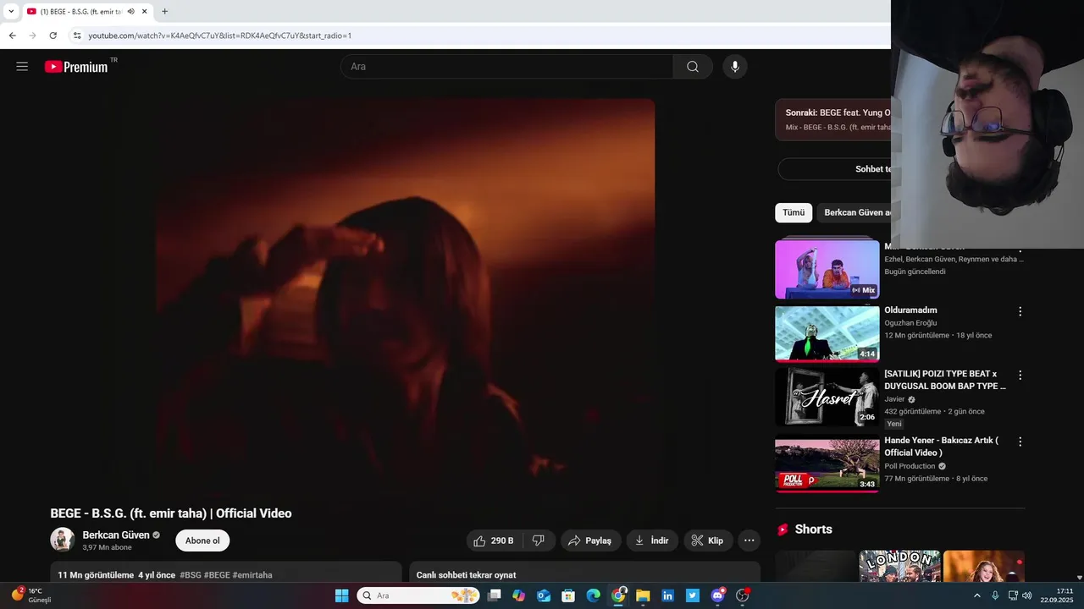This screenshot has width=1084, height=609.
Task: Open the Windows Start menu
Action: [342, 595]
